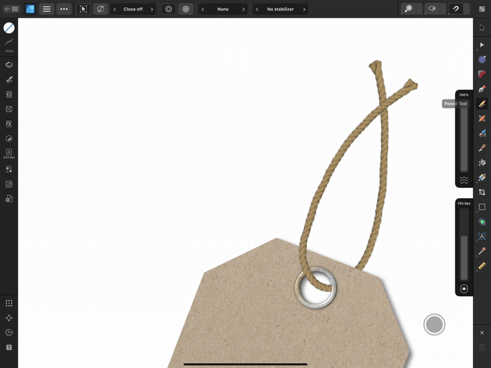Viewport: 491px width, 368px height.
Task: Select the Rectangle shape tool
Action: tap(482, 207)
